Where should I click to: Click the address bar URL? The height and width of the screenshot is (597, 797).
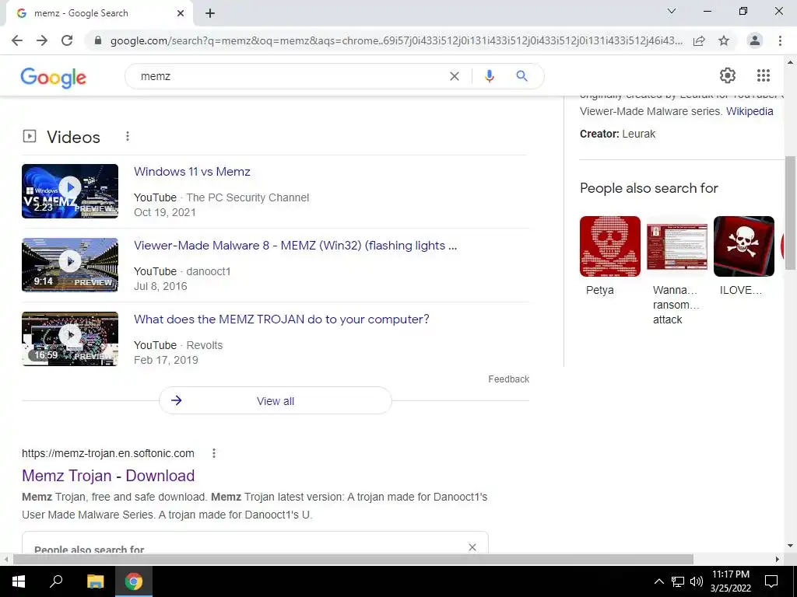tap(396, 40)
